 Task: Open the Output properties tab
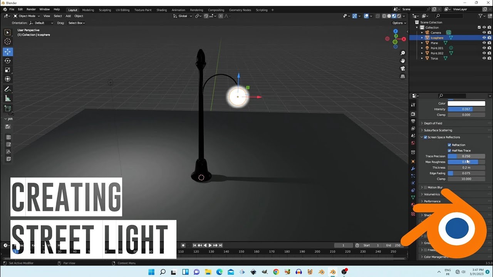(413, 121)
